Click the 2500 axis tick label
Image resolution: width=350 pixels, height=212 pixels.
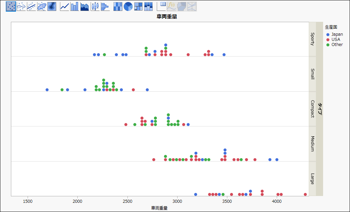coord(127,201)
